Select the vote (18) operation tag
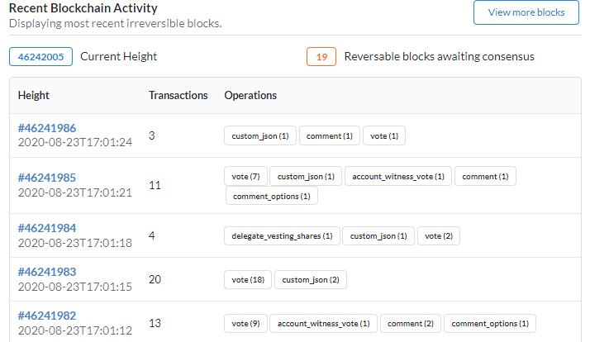This screenshot has height=342, width=590. (248, 280)
